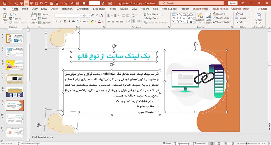
Task: Switch to the Transitions tab
Action: coord(67,9)
